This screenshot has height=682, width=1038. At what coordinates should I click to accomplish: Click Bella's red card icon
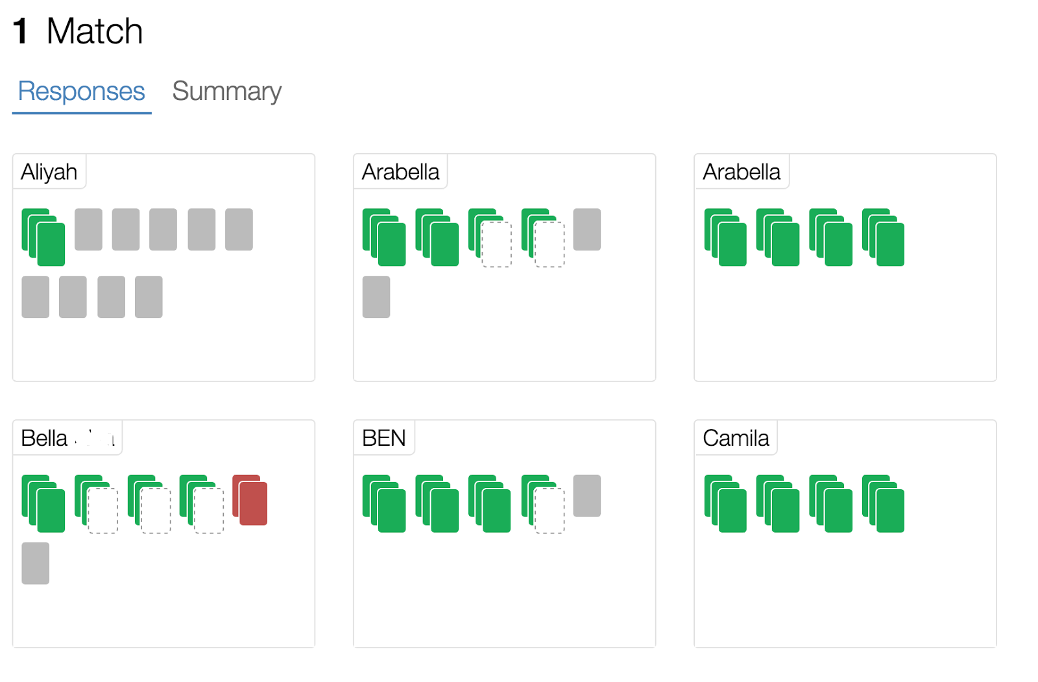250,500
